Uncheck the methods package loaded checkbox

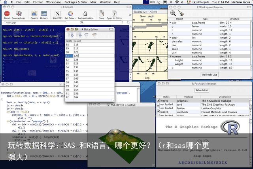[159, 112]
